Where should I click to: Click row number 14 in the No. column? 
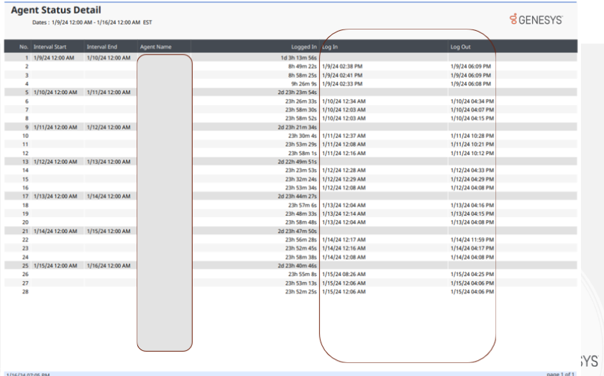click(25, 170)
